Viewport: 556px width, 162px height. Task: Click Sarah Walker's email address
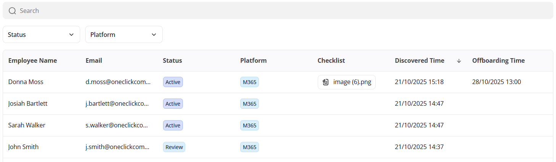point(118,125)
